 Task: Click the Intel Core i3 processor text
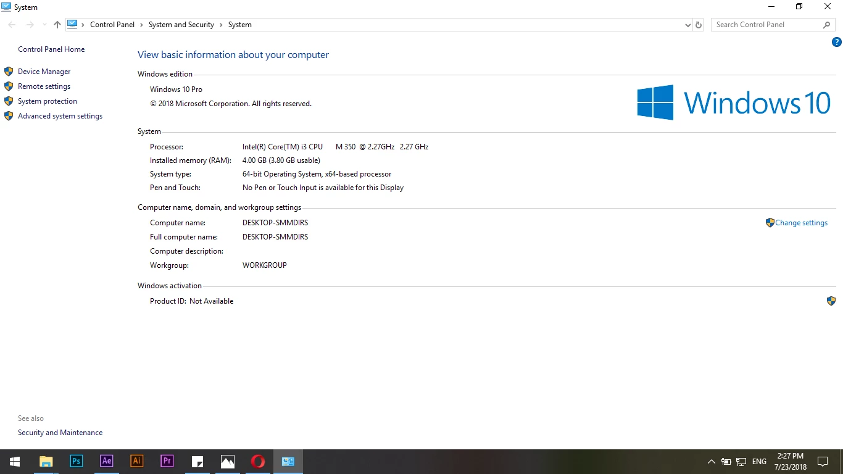[x=335, y=147]
